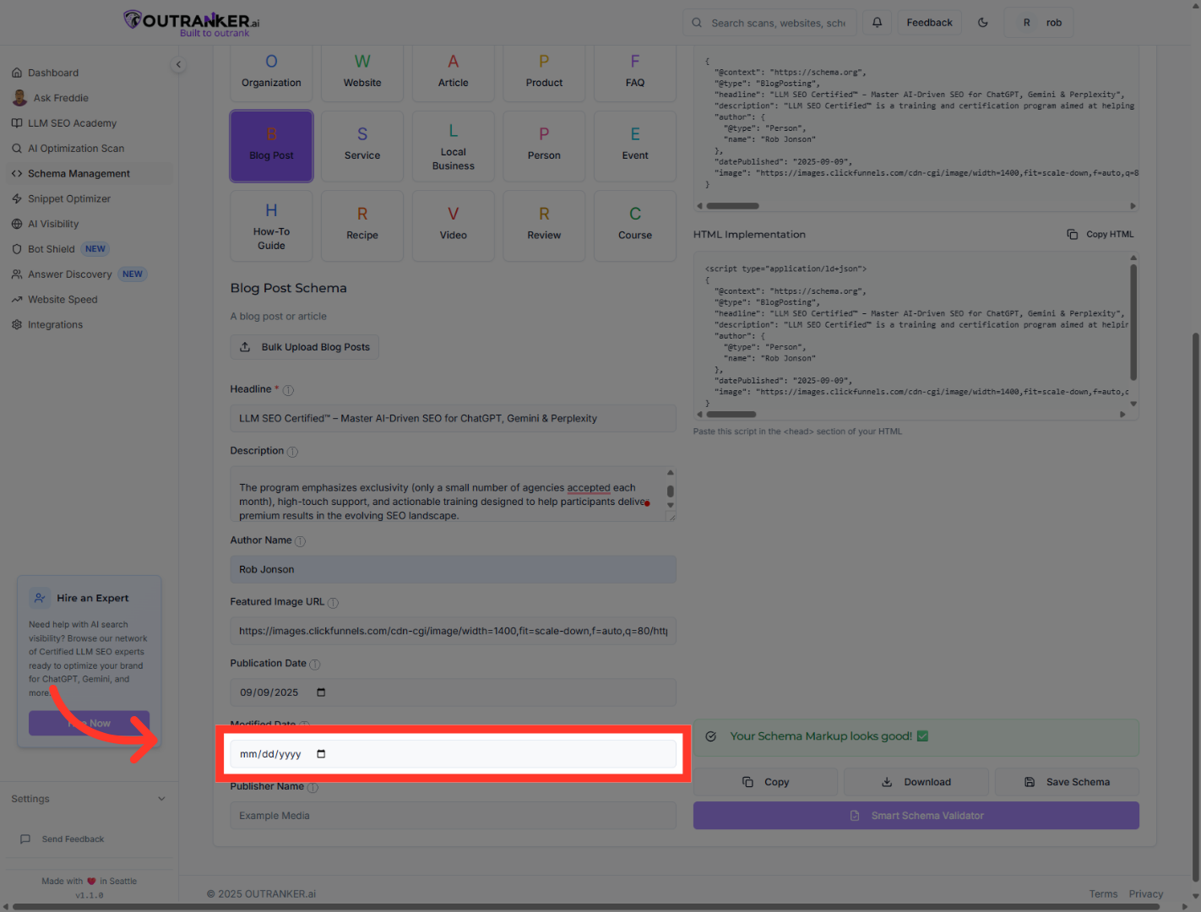The height and width of the screenshot is (912, 1201).
Task: Click the HTML Implementation vertical scrollbar
Action: 1133,323
